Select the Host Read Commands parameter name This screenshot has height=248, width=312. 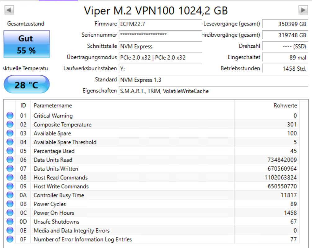61,178
